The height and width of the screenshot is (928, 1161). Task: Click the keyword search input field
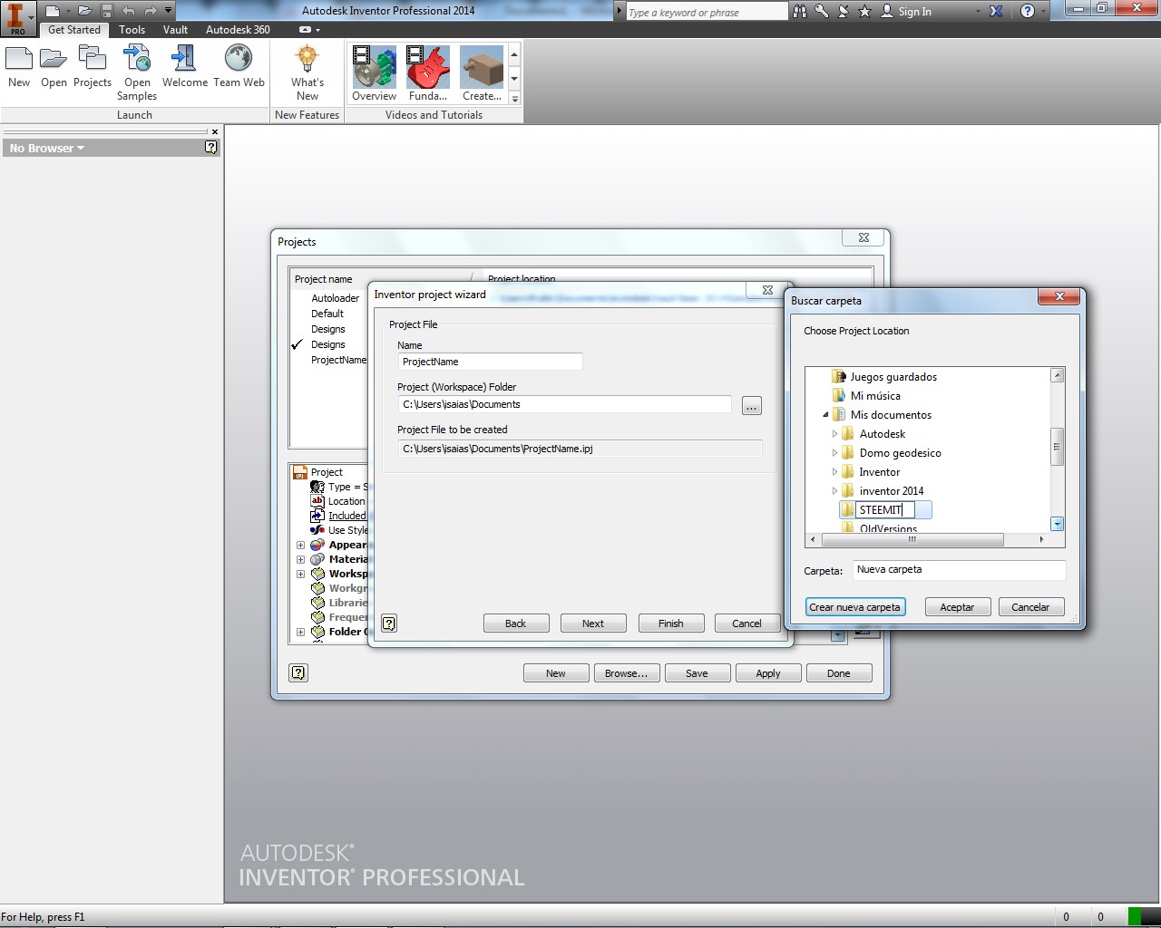pyautogui.click(x=707, y=12)
